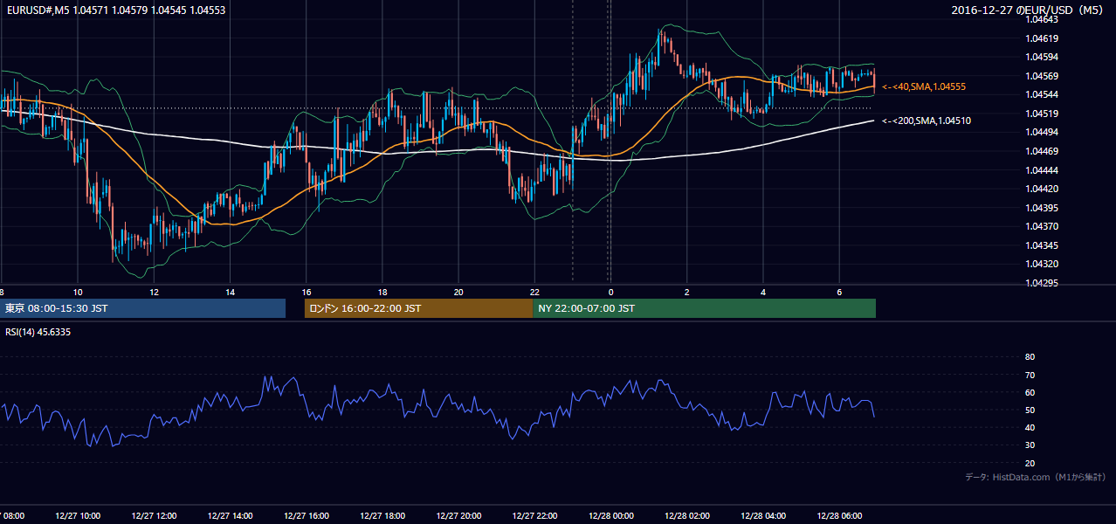Click price axis value 1.04420

[x=1043, y=189]
